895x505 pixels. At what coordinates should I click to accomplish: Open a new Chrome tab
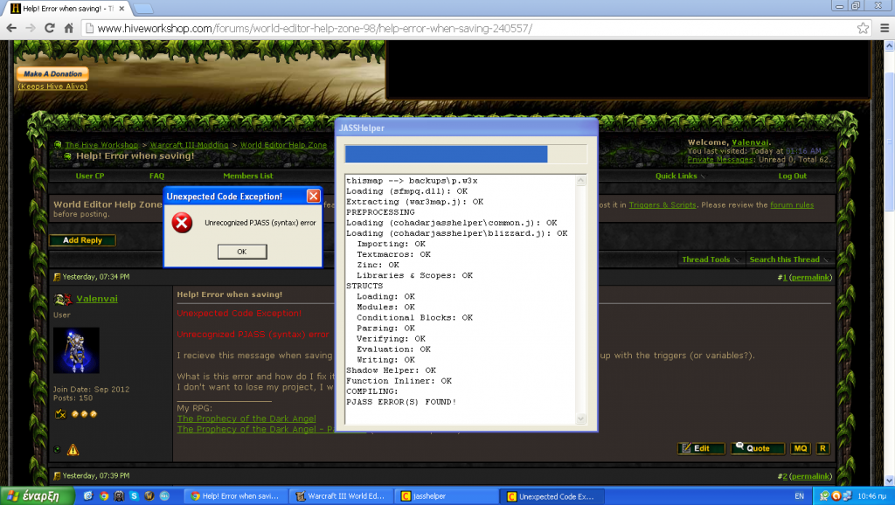click(142, 9)
